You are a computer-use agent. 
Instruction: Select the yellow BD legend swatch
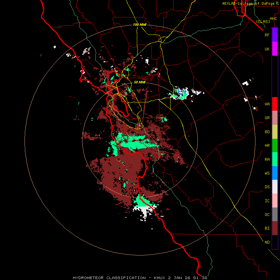(x=275, y=132)
